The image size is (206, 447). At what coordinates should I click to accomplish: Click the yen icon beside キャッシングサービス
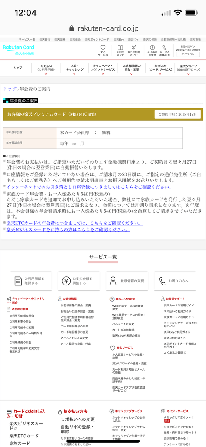point(112,411)
